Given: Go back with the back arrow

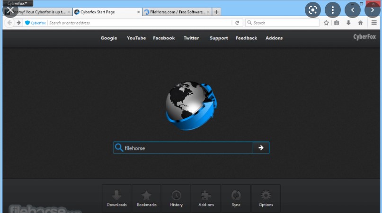Looking at the screenshot, I should coord(9,23).
